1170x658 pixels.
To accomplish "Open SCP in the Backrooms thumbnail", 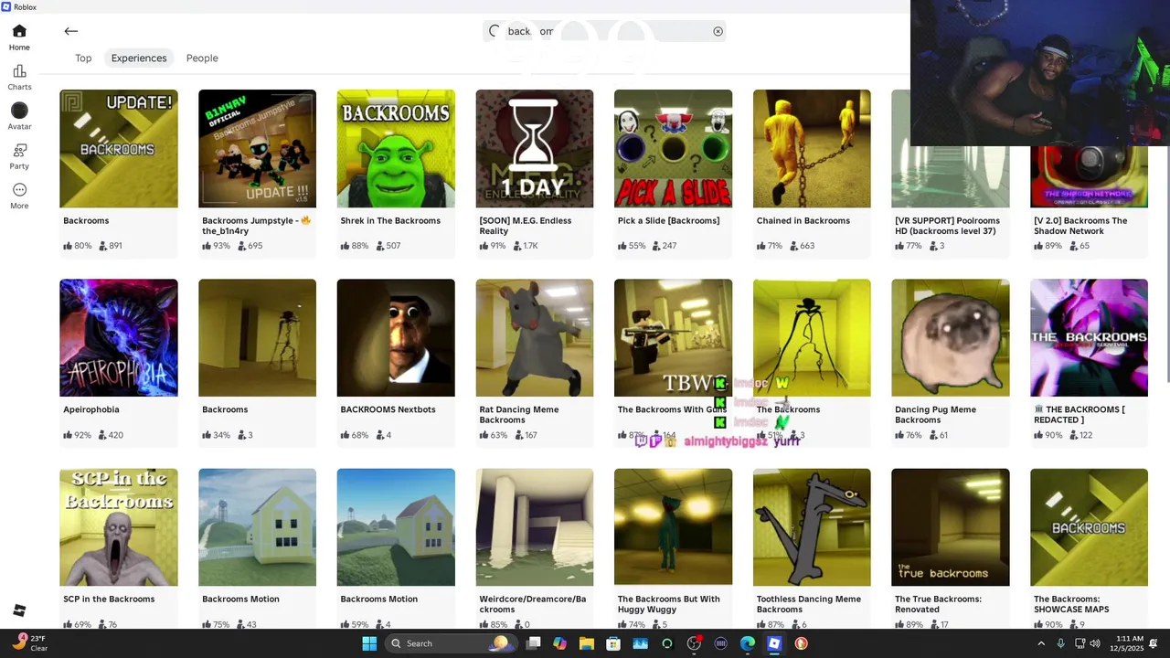I will coord(119,527).
